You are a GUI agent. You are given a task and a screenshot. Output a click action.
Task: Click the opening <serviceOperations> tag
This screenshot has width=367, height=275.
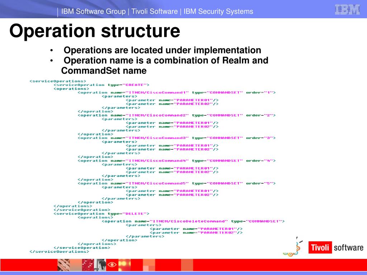[58, 81]
